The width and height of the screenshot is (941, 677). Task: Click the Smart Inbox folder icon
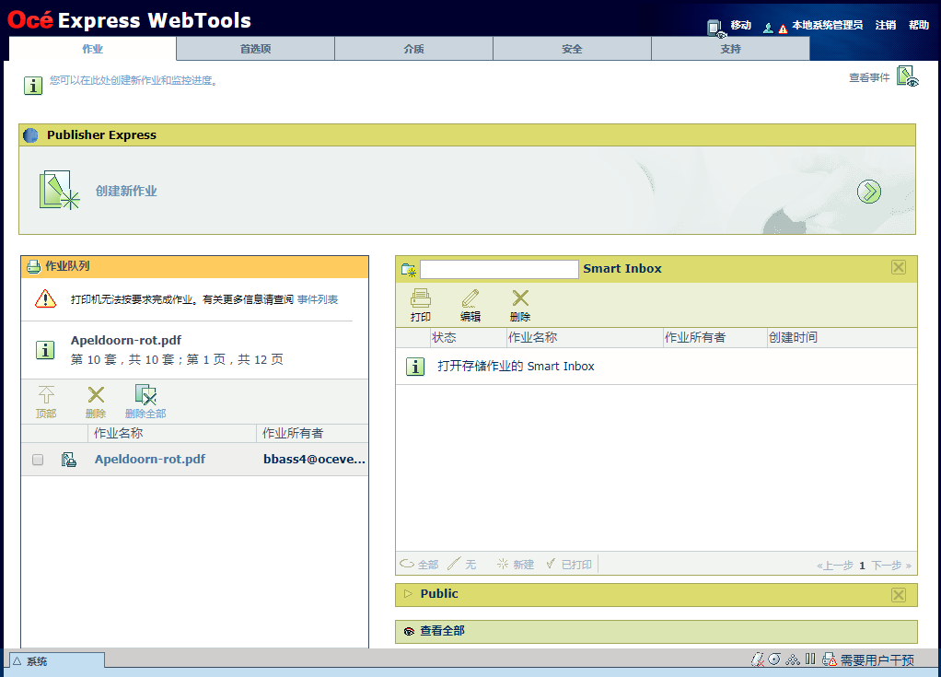pos(409,270)
